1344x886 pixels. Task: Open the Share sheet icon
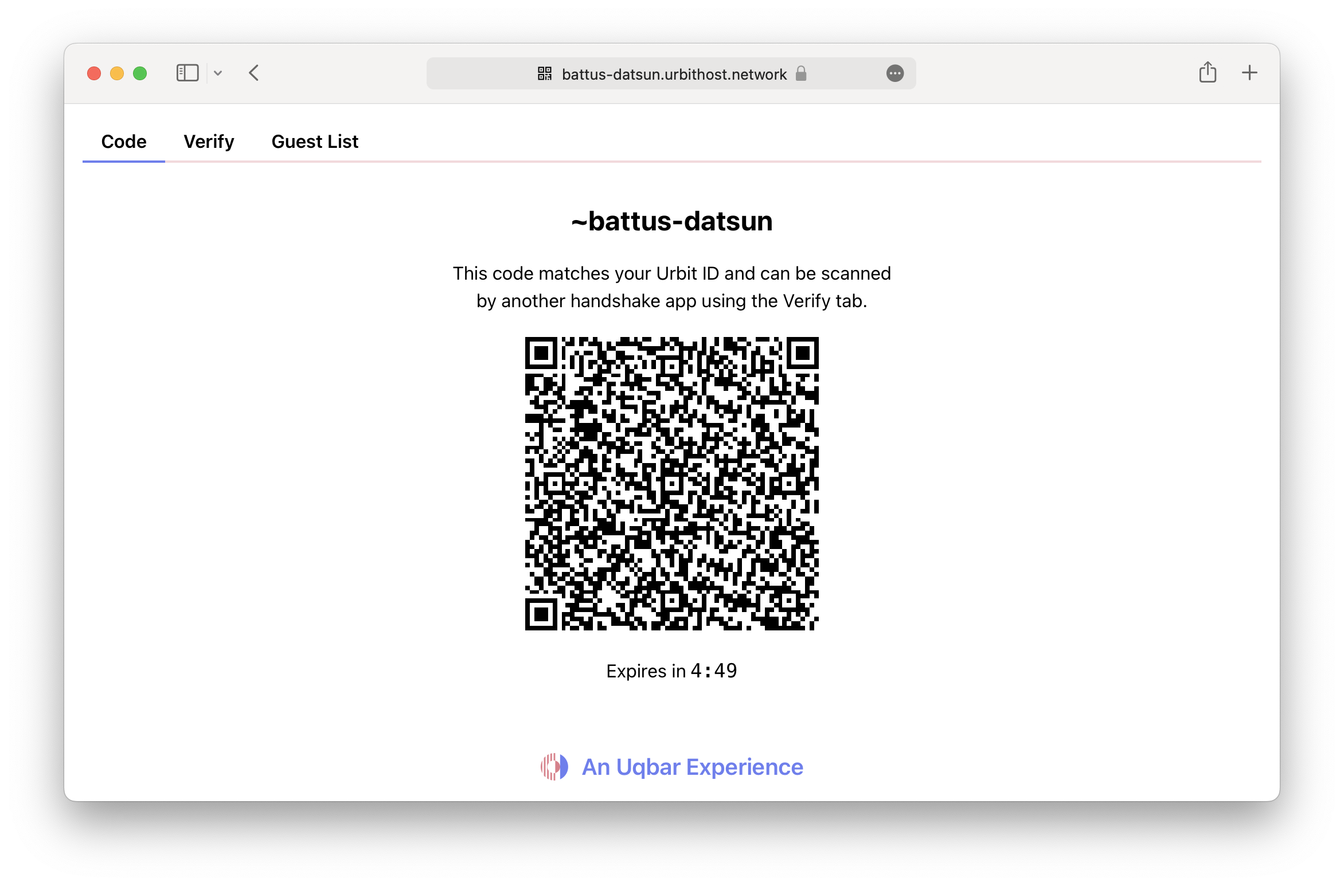(1208, 72)
